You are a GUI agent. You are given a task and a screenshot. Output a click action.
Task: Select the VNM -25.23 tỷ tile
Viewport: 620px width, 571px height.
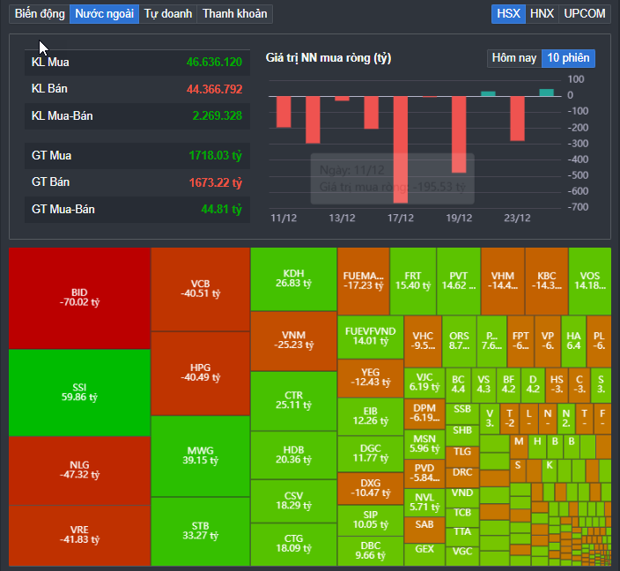pyautogui.click(x=294, y=341)
